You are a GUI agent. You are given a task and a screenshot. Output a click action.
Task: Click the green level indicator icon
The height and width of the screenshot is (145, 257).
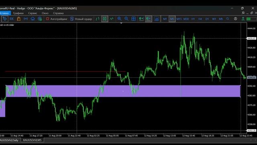pyautogui.click(x=243, y=19)
